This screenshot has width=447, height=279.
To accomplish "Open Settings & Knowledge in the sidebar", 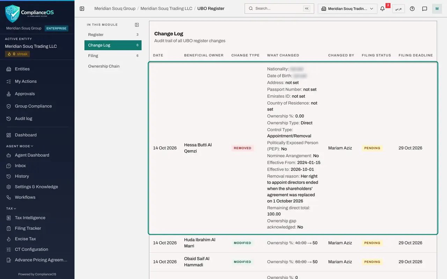I will pyautogui.click(x=37, y=187).
